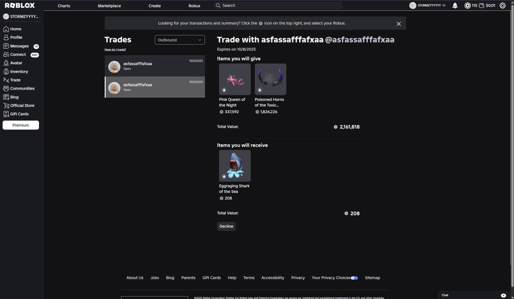Open the Trade sidebar icon
This screenshot has width=514, height=299.
(x=6, y=80)
